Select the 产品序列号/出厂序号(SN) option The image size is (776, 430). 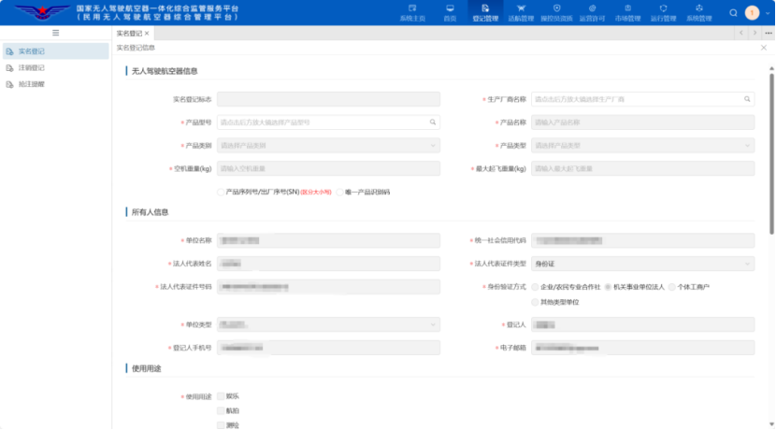(x=221, y=192)
